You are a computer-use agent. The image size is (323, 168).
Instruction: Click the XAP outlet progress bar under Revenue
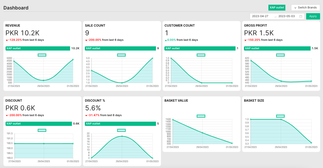38,48
